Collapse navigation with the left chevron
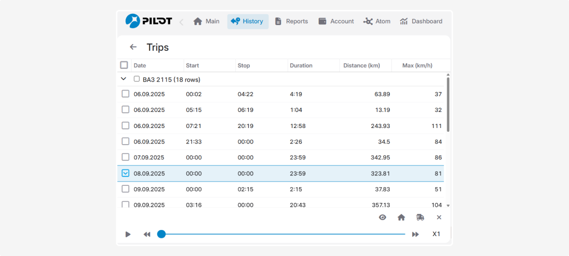 tap(181, 22)
